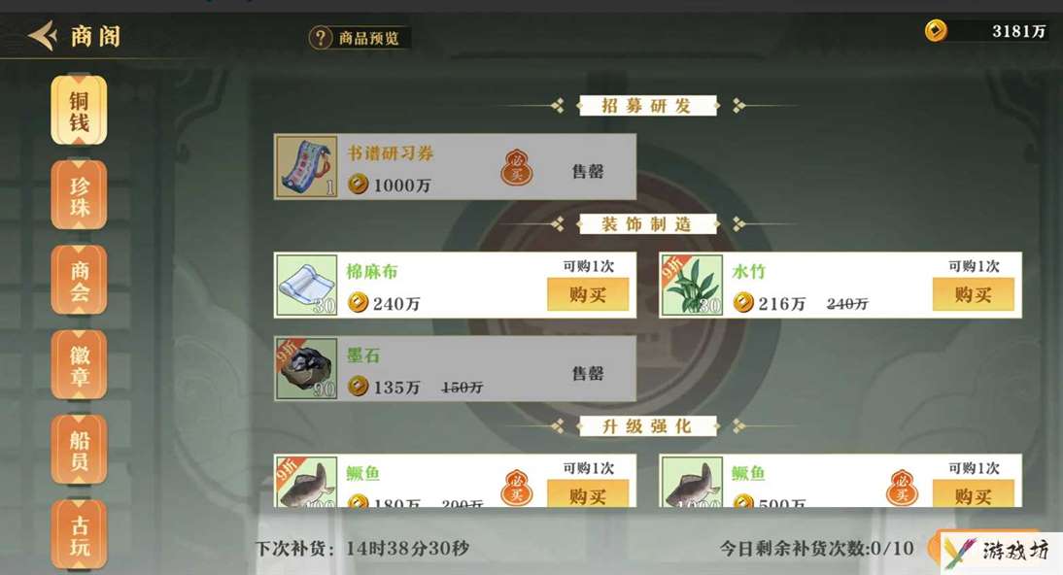1063x575 pixels.
Task: Click the 必买 gourd badge on 书谱研习券
Action: click(517, 168)
